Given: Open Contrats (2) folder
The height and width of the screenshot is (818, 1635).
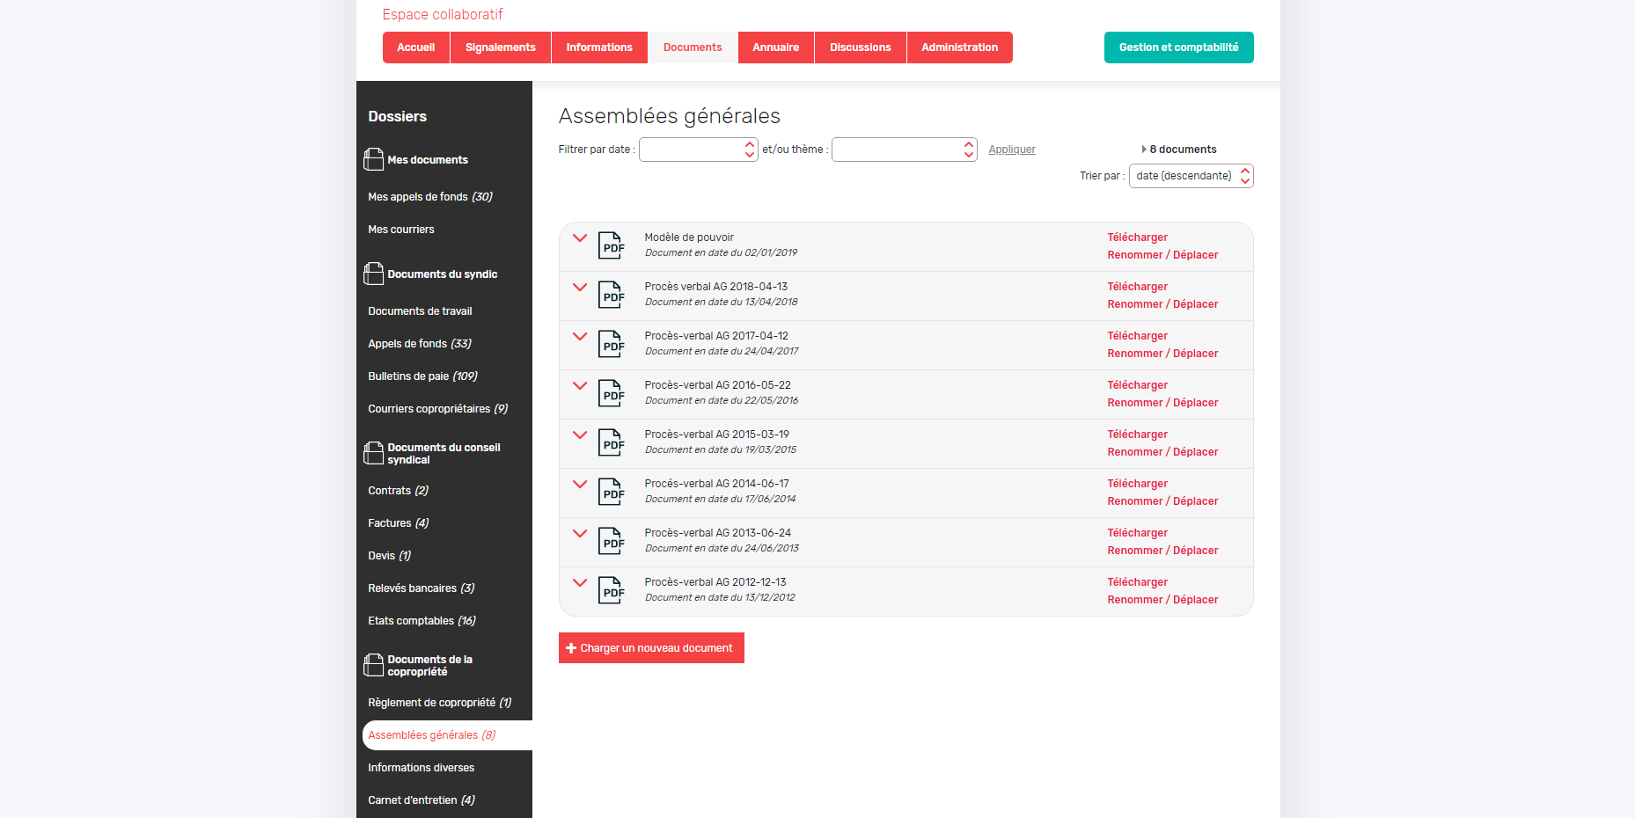Looking at the screenshot, I should (399, 491).
